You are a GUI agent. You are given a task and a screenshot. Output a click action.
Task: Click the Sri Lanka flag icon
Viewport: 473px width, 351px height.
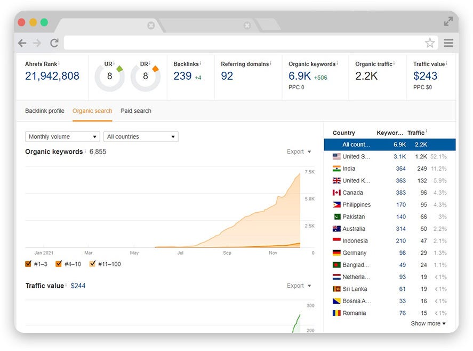(x=336, y=289)
